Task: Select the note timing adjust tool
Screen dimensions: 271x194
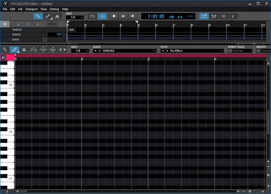Action: pos(62,50)
